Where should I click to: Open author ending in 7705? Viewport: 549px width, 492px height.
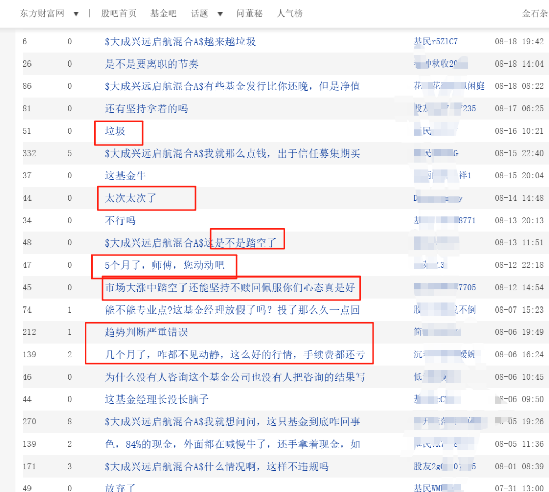tap(445, 288)
